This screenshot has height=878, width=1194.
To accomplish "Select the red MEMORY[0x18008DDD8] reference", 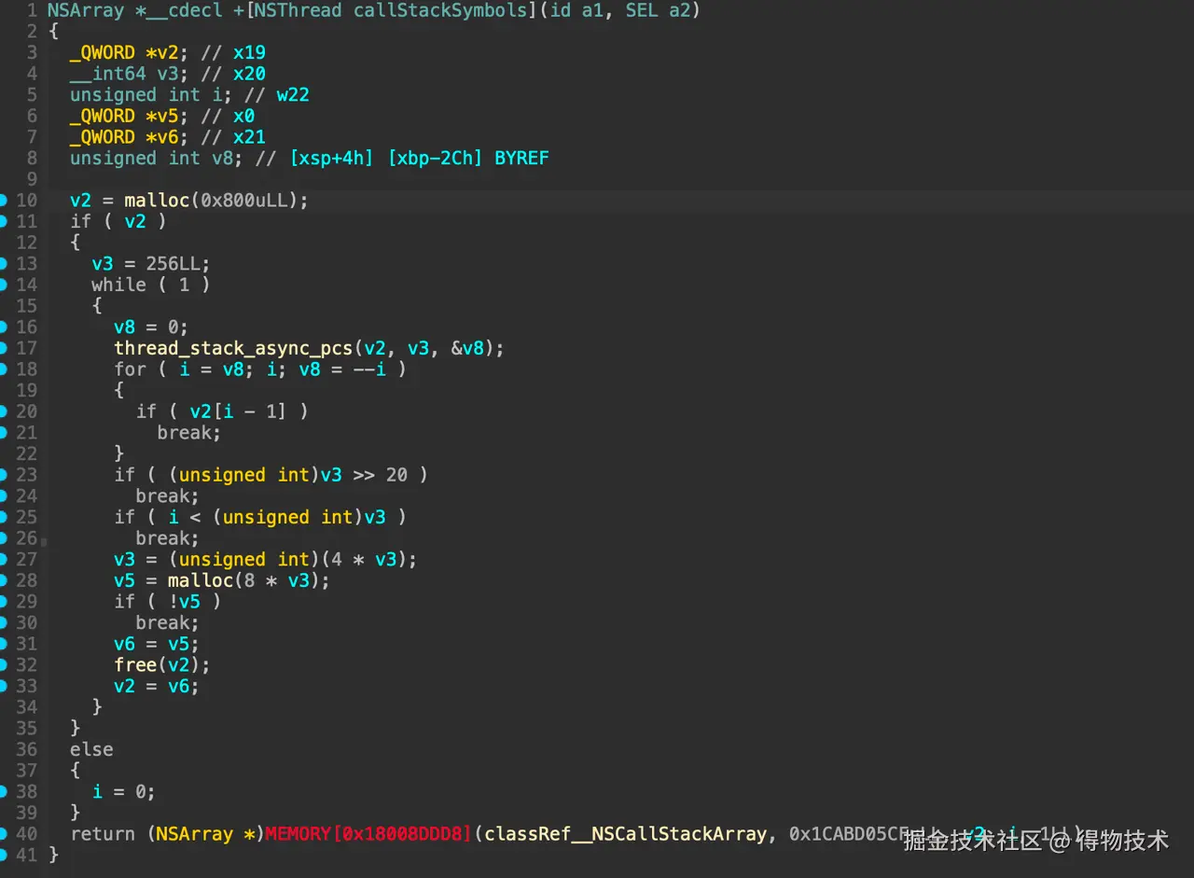I will pyautogui.click(x=369, y=834).
